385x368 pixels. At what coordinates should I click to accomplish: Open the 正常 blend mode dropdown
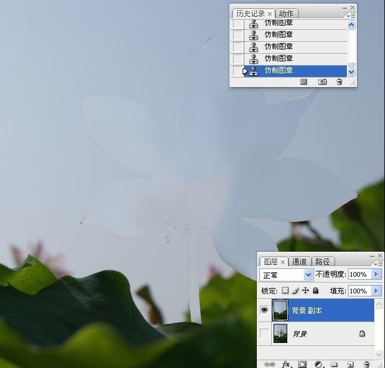309,275
